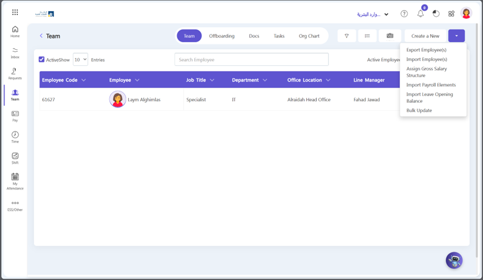Expand the Employee Code column chevron
The width and height of the screenshot is (483, 280).
(84, 80)
